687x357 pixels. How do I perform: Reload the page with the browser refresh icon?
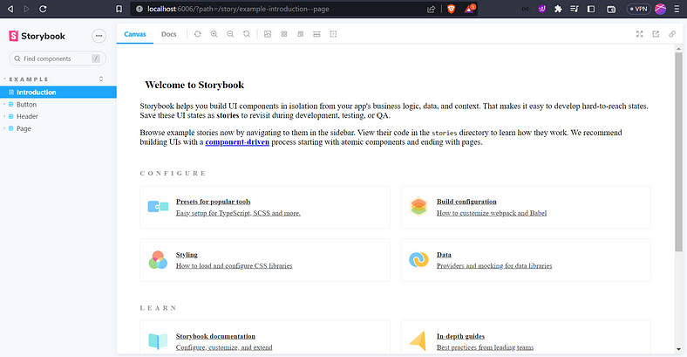pos(43,9)
